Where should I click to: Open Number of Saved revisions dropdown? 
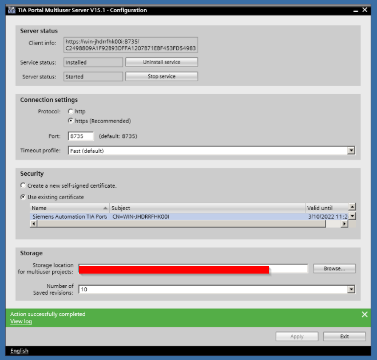[351, 289]
